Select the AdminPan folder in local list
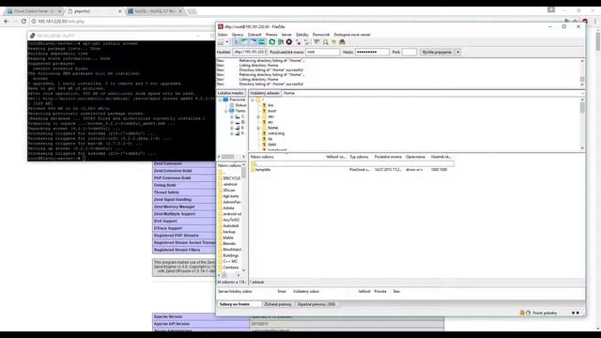 pyautogui.click(x=231, y=202)
